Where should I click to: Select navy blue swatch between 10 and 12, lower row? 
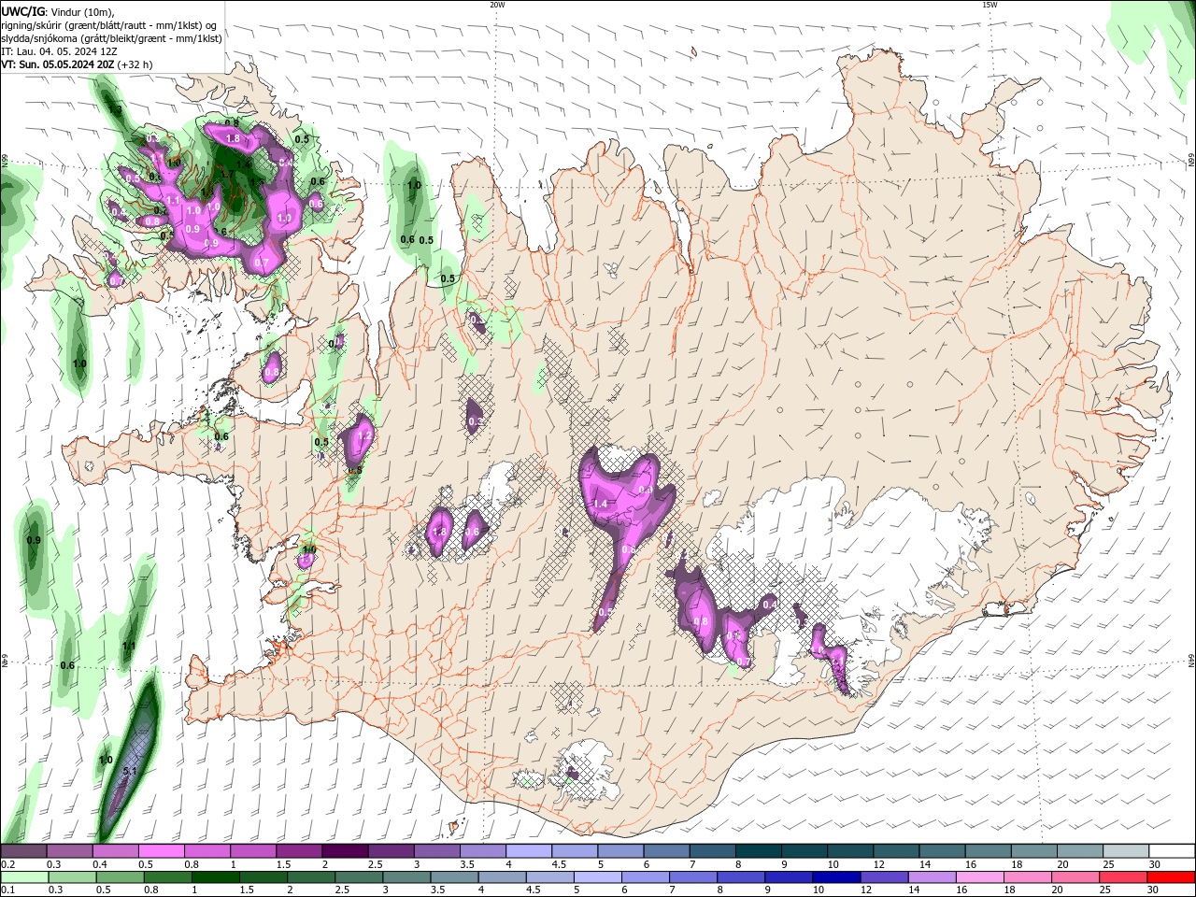click(x=835, y=877)
